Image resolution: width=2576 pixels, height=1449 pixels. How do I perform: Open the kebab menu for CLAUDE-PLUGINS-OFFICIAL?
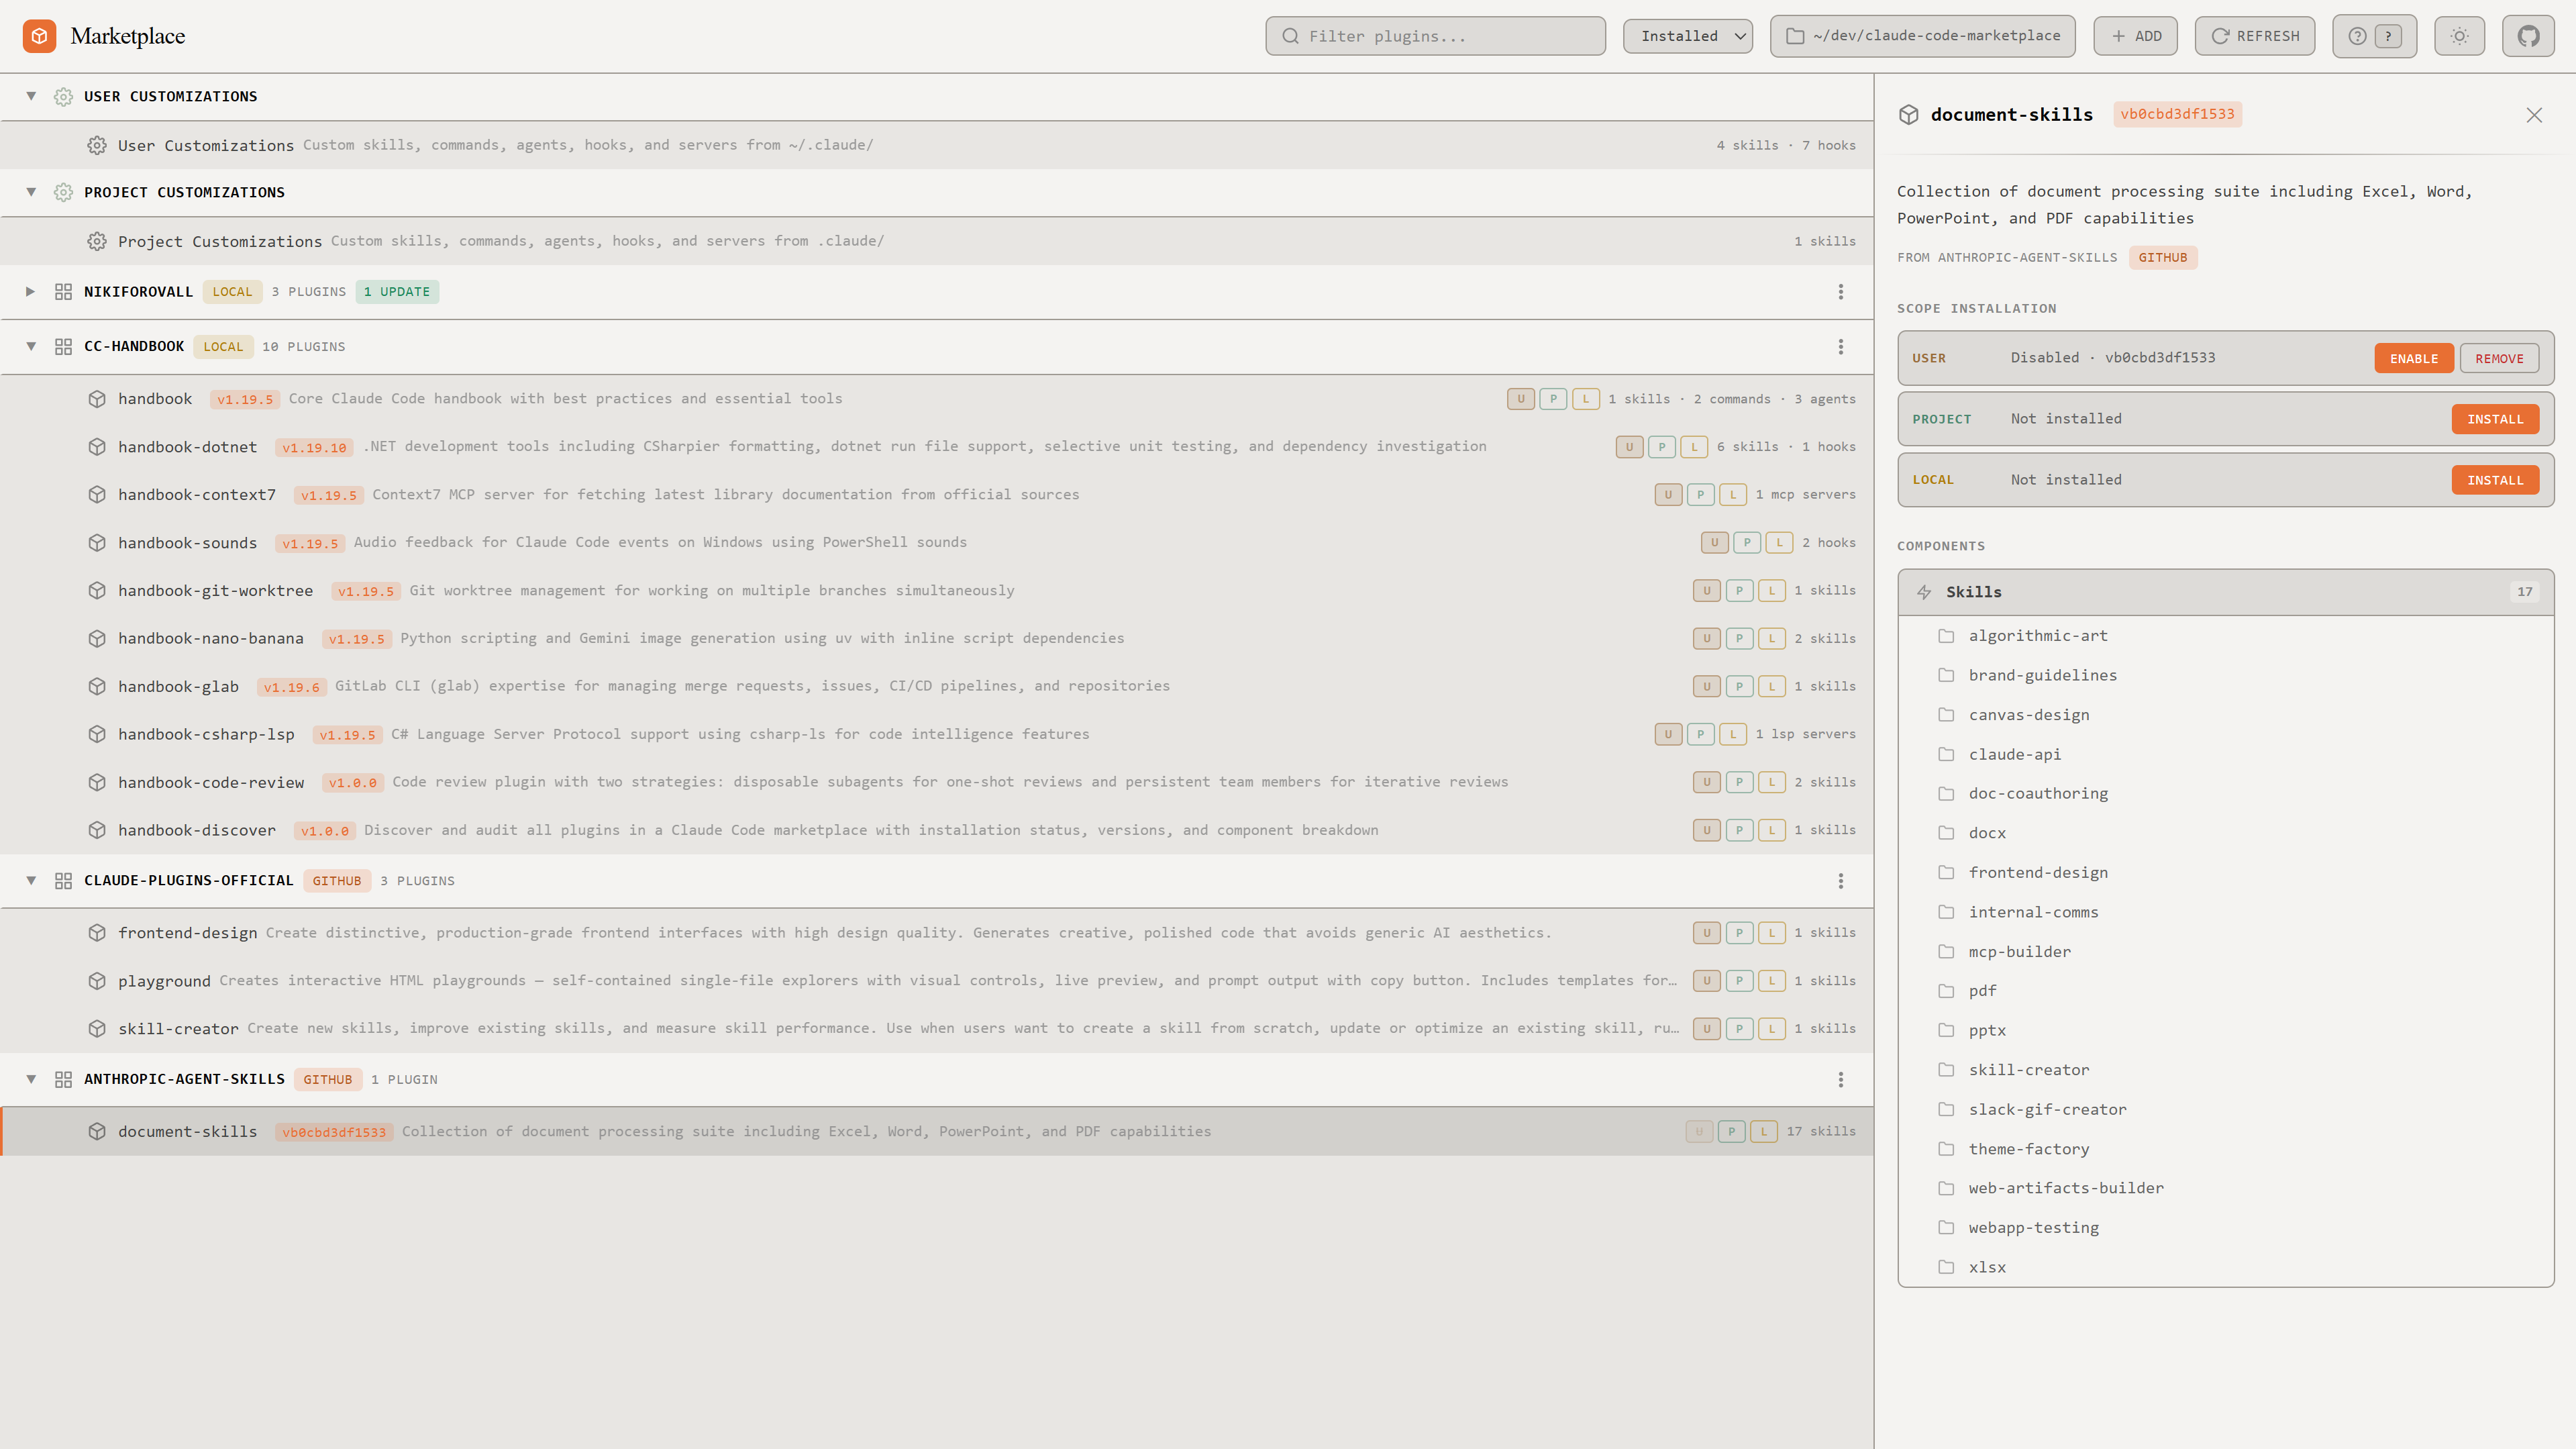pyautogui.click(x=1840, y=881)
